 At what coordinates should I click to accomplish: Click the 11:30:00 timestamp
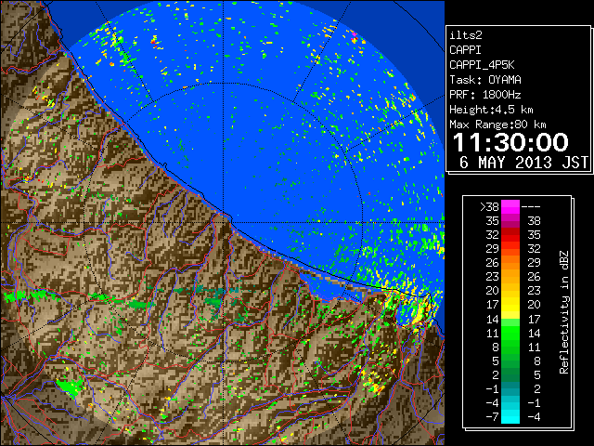click(x=510, y=142)
